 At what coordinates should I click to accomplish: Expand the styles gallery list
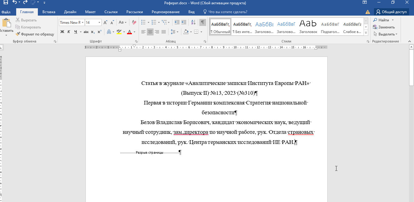(x=366, y=32)
